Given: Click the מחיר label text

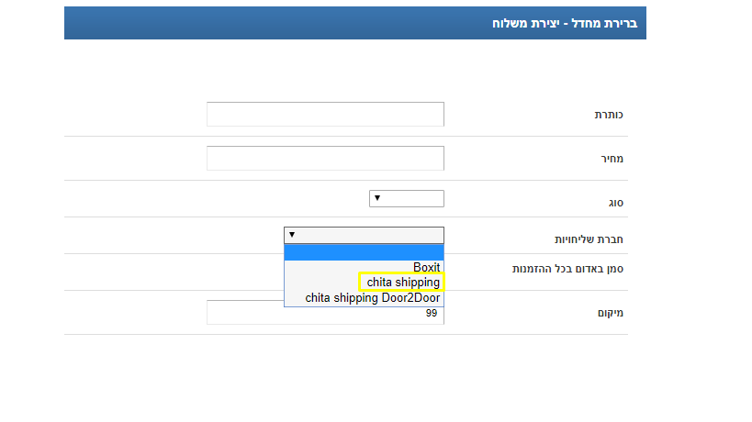Looking at the screenshot, I should click(x=612, y=159).
